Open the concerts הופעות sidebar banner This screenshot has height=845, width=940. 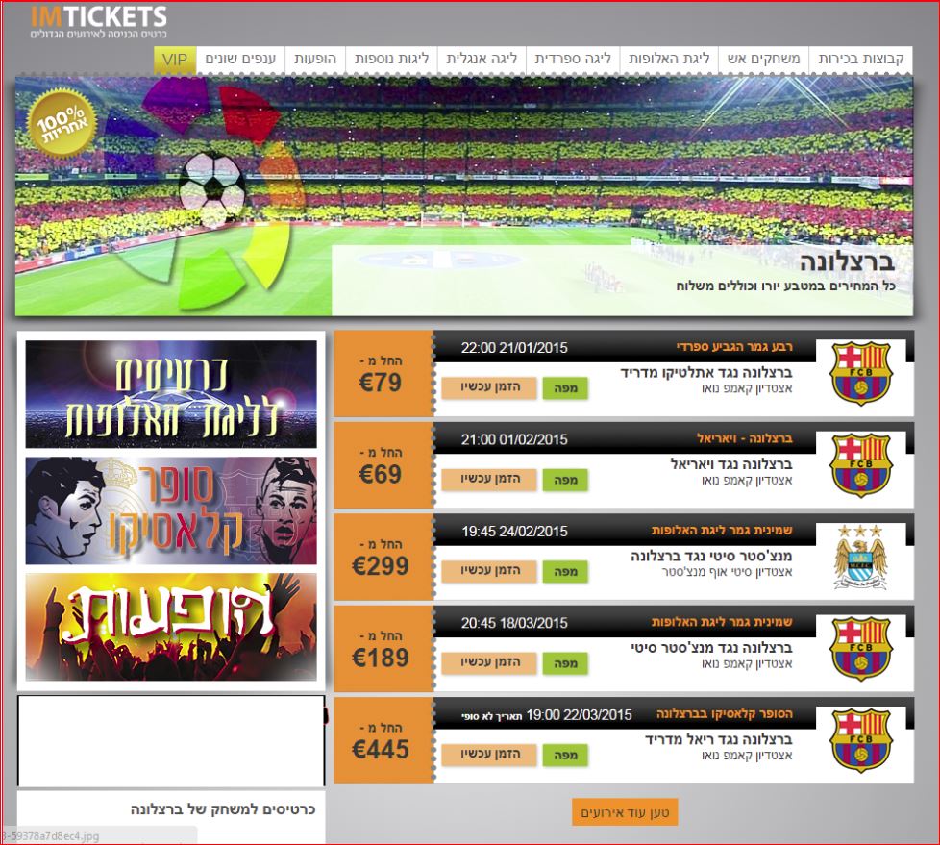[171, 627]
